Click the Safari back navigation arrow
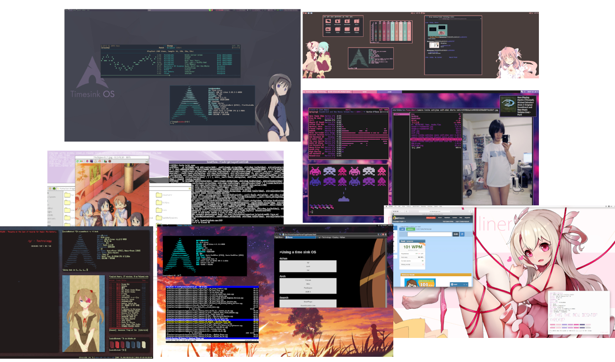 click(x=400, y=211)
